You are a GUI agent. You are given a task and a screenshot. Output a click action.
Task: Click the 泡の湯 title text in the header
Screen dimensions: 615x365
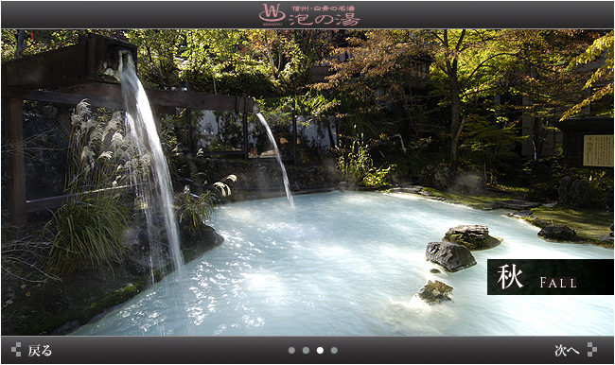tap(325, 19)
